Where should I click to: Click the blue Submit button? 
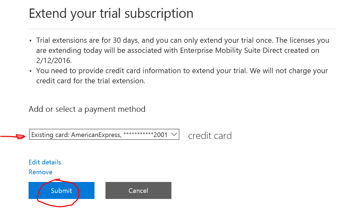(x=61, y=190)
